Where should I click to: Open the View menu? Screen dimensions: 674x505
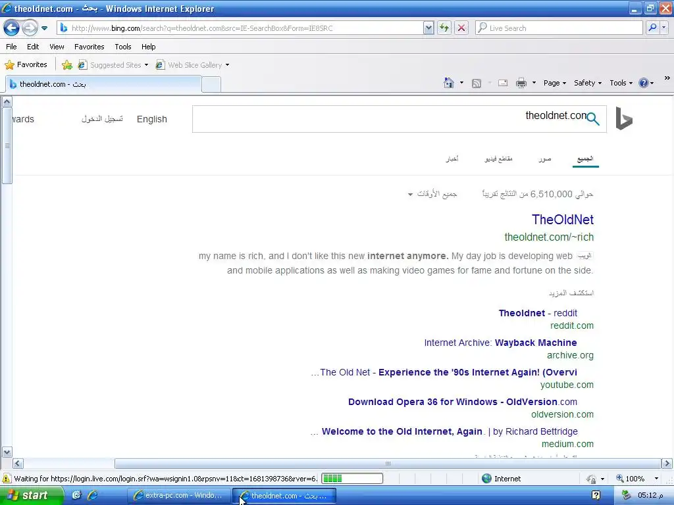tap(57, 47)
